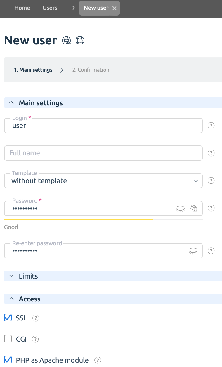Click the globe link icon beside New user
The image size is (222, 367).
pyautogui.click(x=67, y=40)
